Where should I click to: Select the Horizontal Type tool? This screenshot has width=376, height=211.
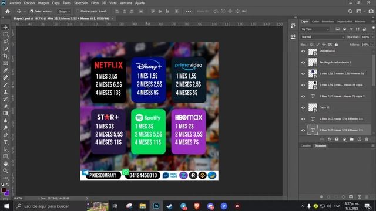pos(5,142)
